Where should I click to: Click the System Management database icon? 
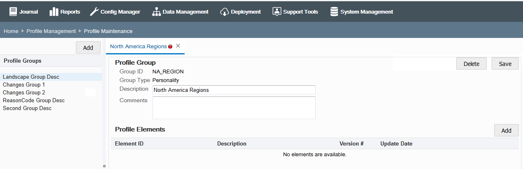coord(334,12)
